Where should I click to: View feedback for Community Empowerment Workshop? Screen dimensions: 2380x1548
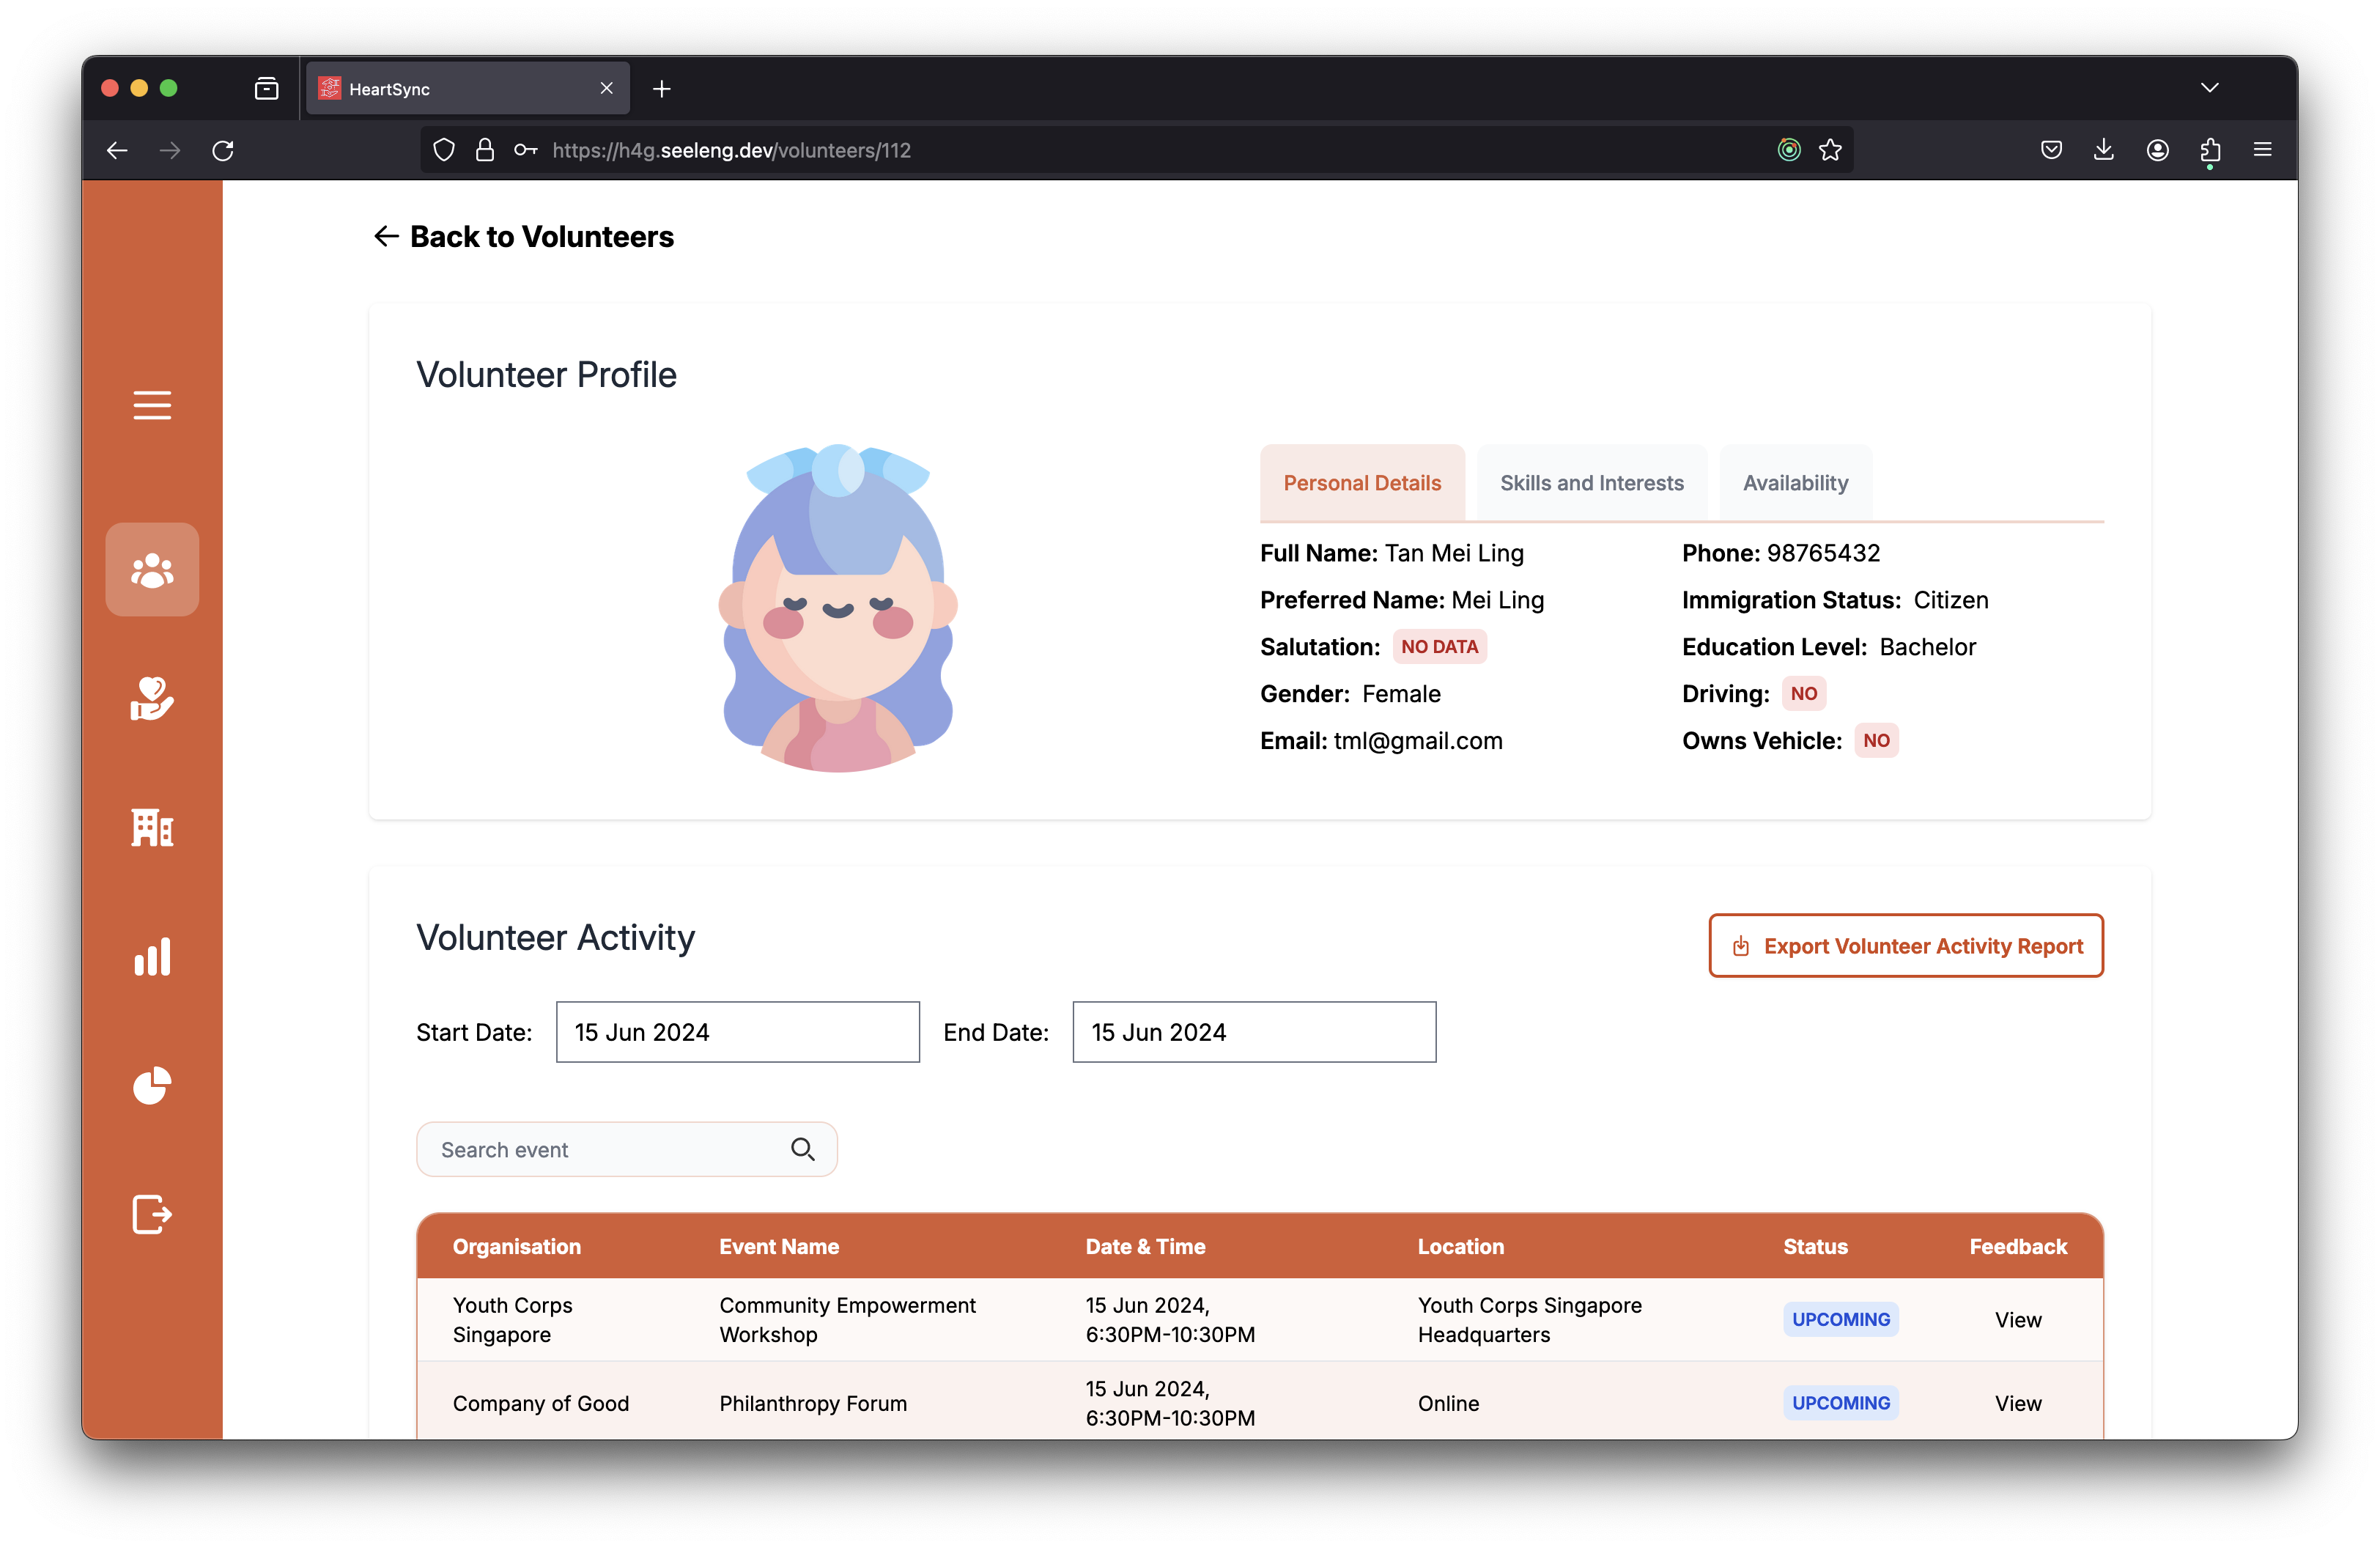pyautogui.click(x=2017, y=1320)
